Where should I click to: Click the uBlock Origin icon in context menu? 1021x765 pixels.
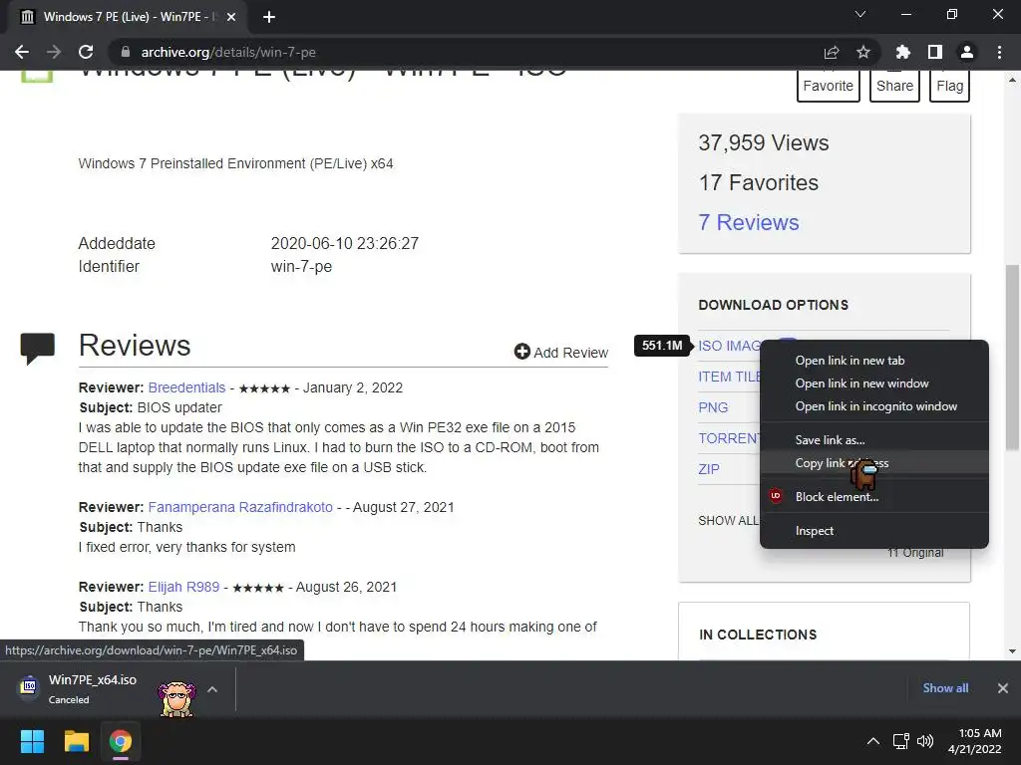pos(776,496)
